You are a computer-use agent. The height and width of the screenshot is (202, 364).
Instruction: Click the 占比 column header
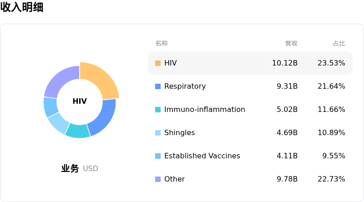coord(339,44)
